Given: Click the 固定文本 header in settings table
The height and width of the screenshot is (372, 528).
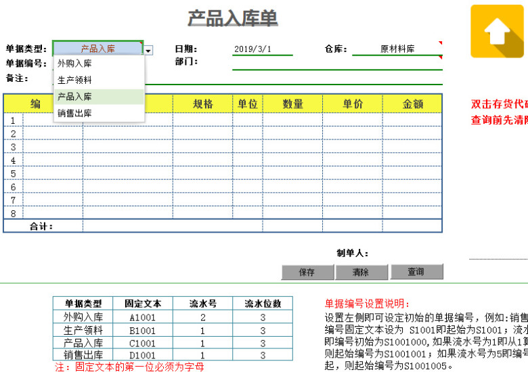Looking at the screenshot, I should tap(143, 304).
